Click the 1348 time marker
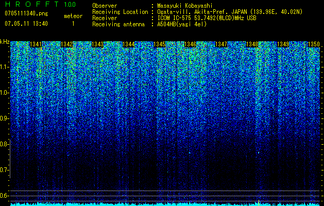The height and width of the screenshot is (206, 324). click(x=252, y=44)
